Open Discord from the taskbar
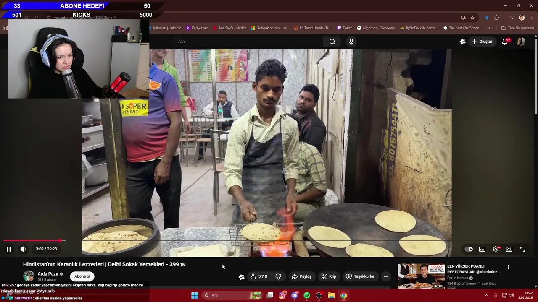Image resolution: width=538 pixels, height=302 pixels. click(295, 295)
